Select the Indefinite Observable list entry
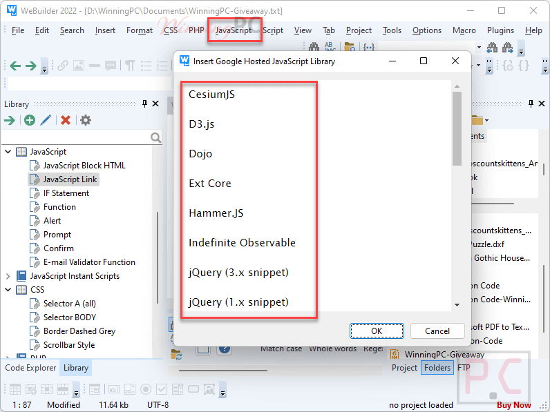Screen dimensions: 550x412 [242, 243]
